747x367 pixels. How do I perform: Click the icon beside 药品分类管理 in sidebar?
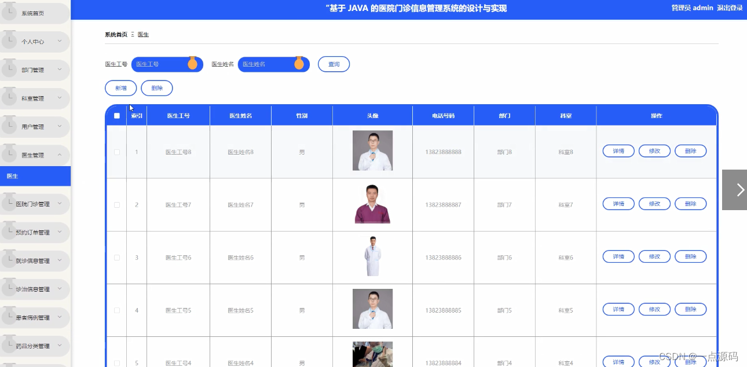coord(9,344)
